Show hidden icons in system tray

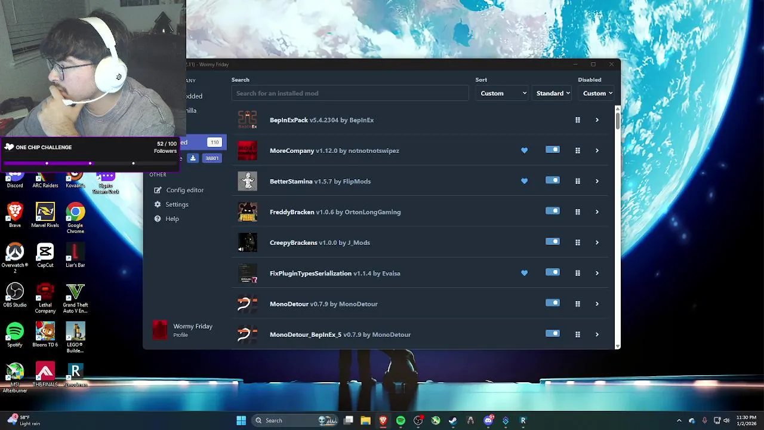click(679, 420)
